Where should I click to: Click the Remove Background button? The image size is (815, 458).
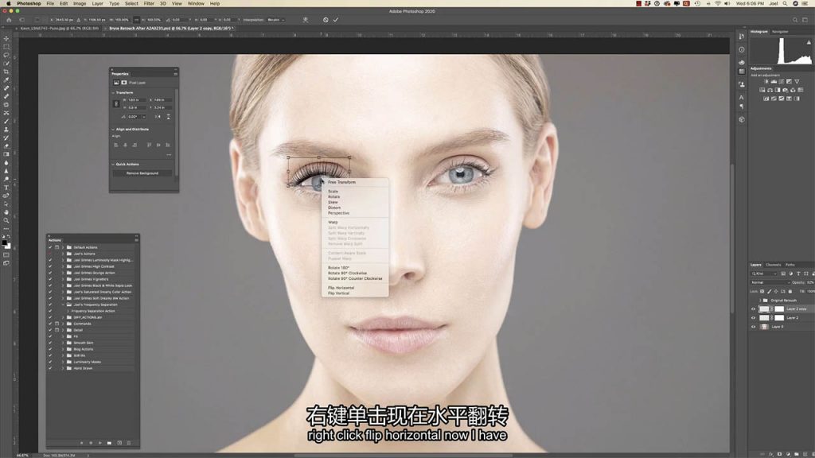[x=142, y=173]
